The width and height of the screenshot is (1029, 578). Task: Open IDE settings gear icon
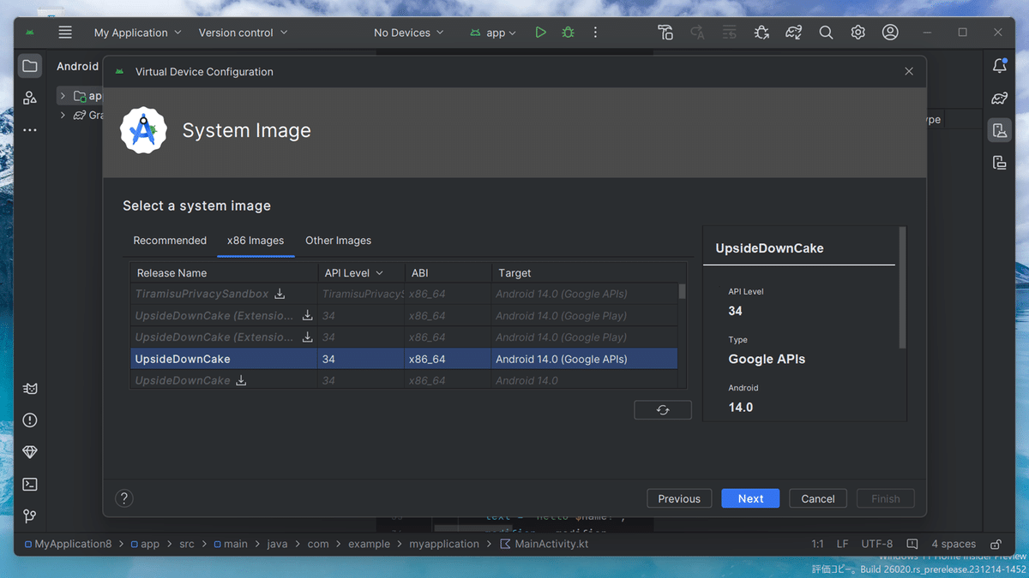[857, 33]
